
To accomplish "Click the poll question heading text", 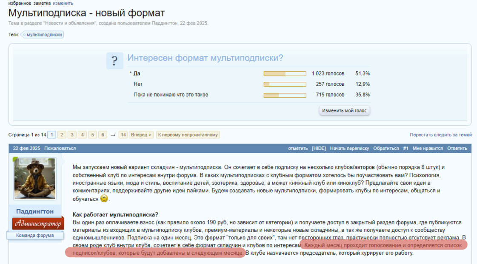I will pyautogui.click(x=205, y=58).
